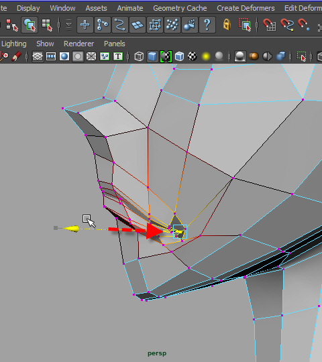Click the yellow soft-select manipulator cone

(x=70, y=229)
